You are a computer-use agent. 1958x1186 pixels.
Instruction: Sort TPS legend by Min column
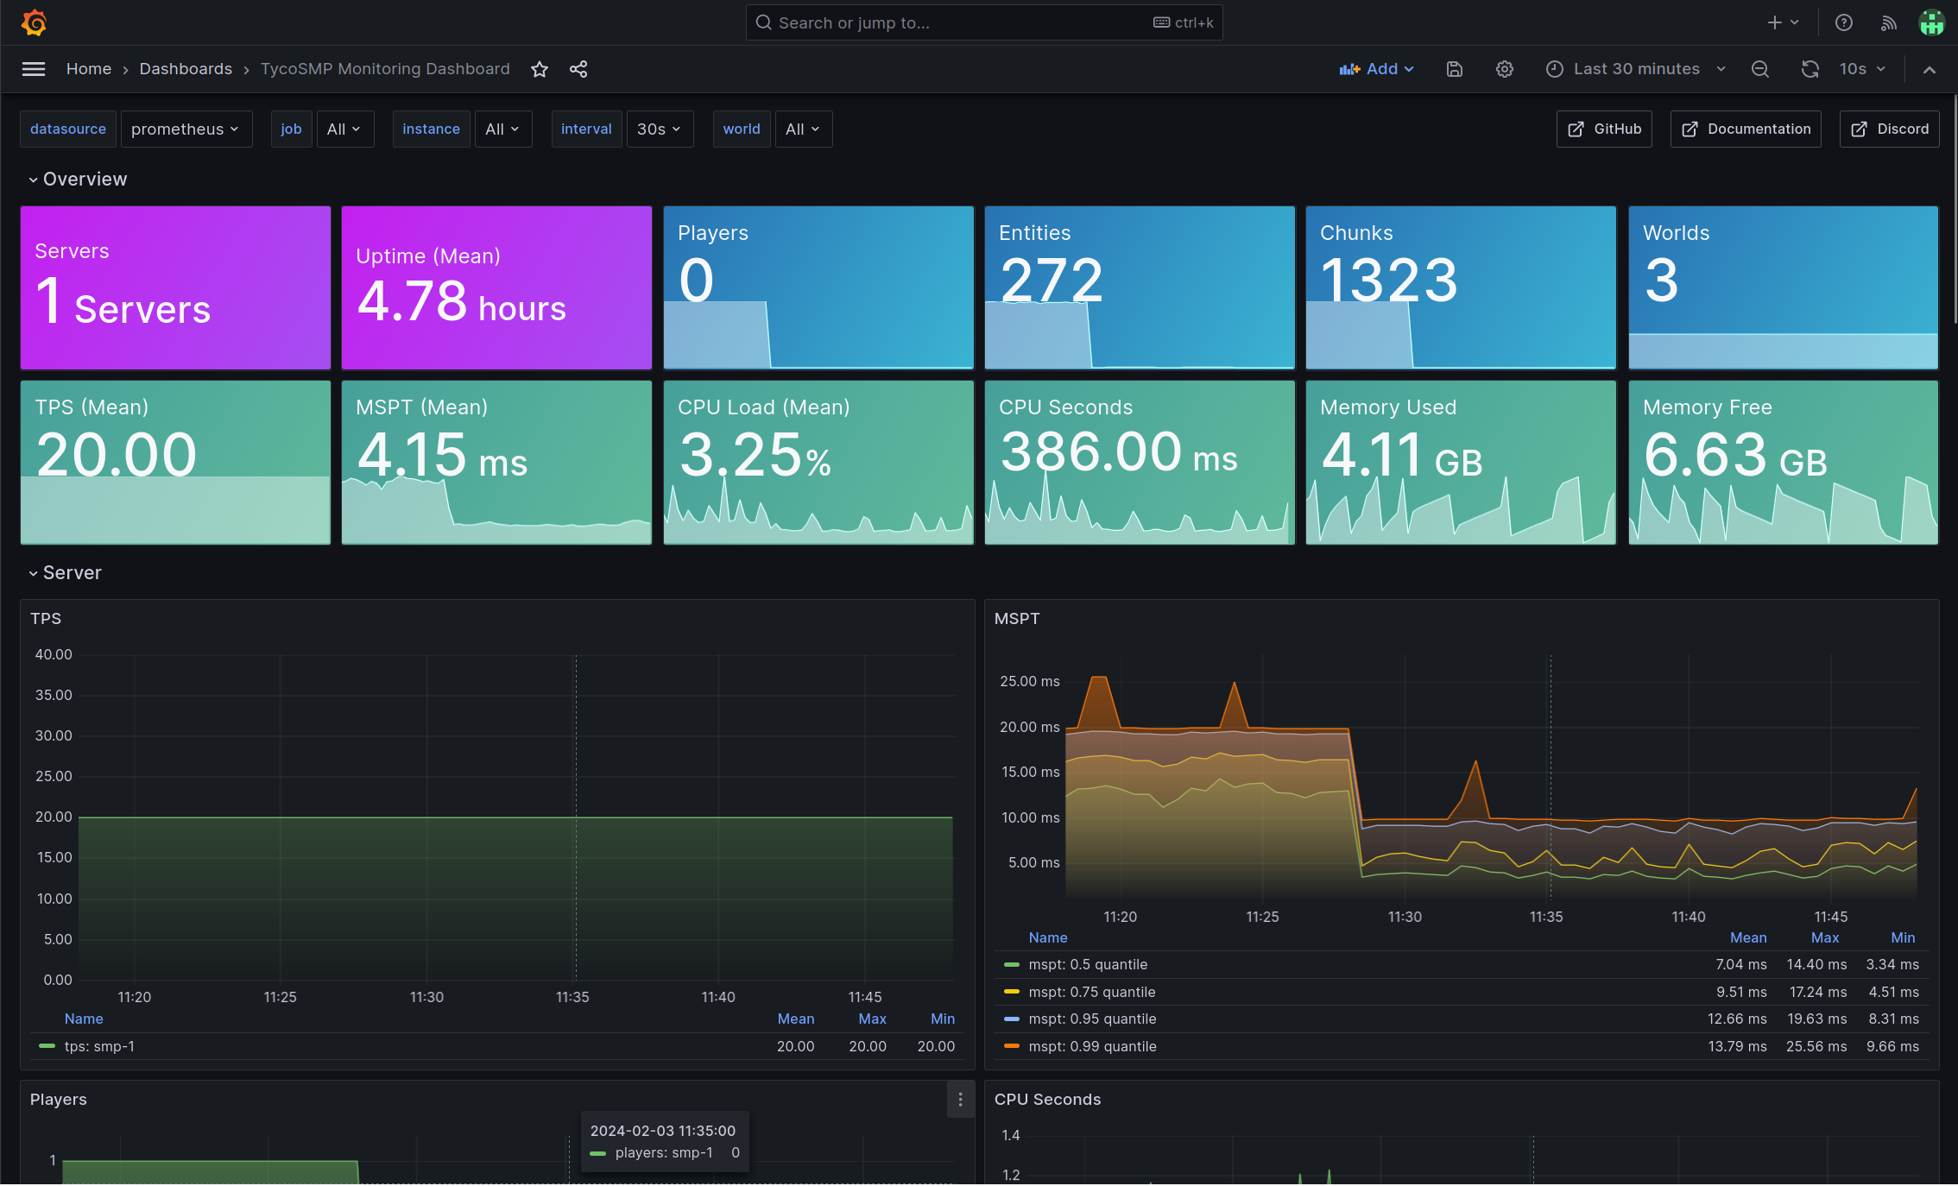pyautogui.click(x=943, y=1019)
